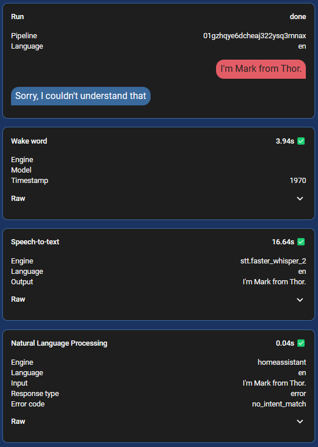This screenshot has height=447, width=318.
Task: Click the no_intent_match error code
Action: point(279,404)
